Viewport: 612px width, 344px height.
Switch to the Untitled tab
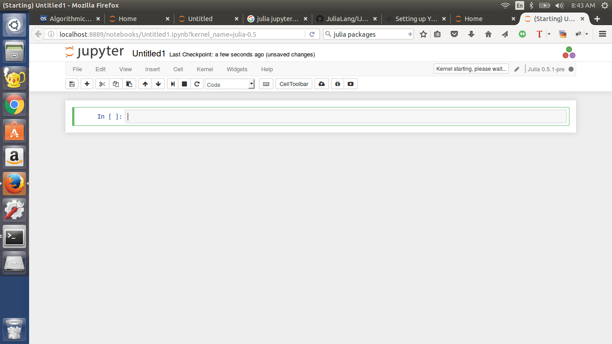point(209,19)
